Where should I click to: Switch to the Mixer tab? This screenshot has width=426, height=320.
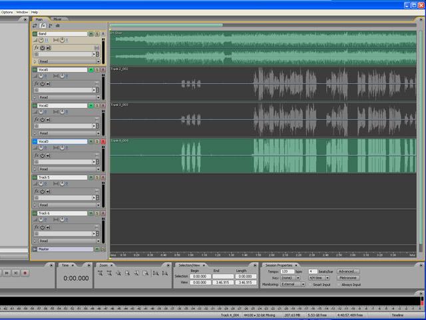[57, 19]
